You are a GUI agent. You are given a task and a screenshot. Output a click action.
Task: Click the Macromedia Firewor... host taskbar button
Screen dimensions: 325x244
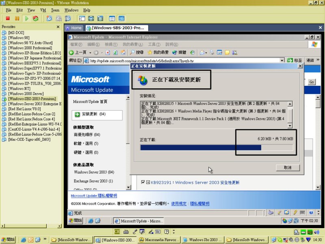pyautogui.click(x=159, y=240)
